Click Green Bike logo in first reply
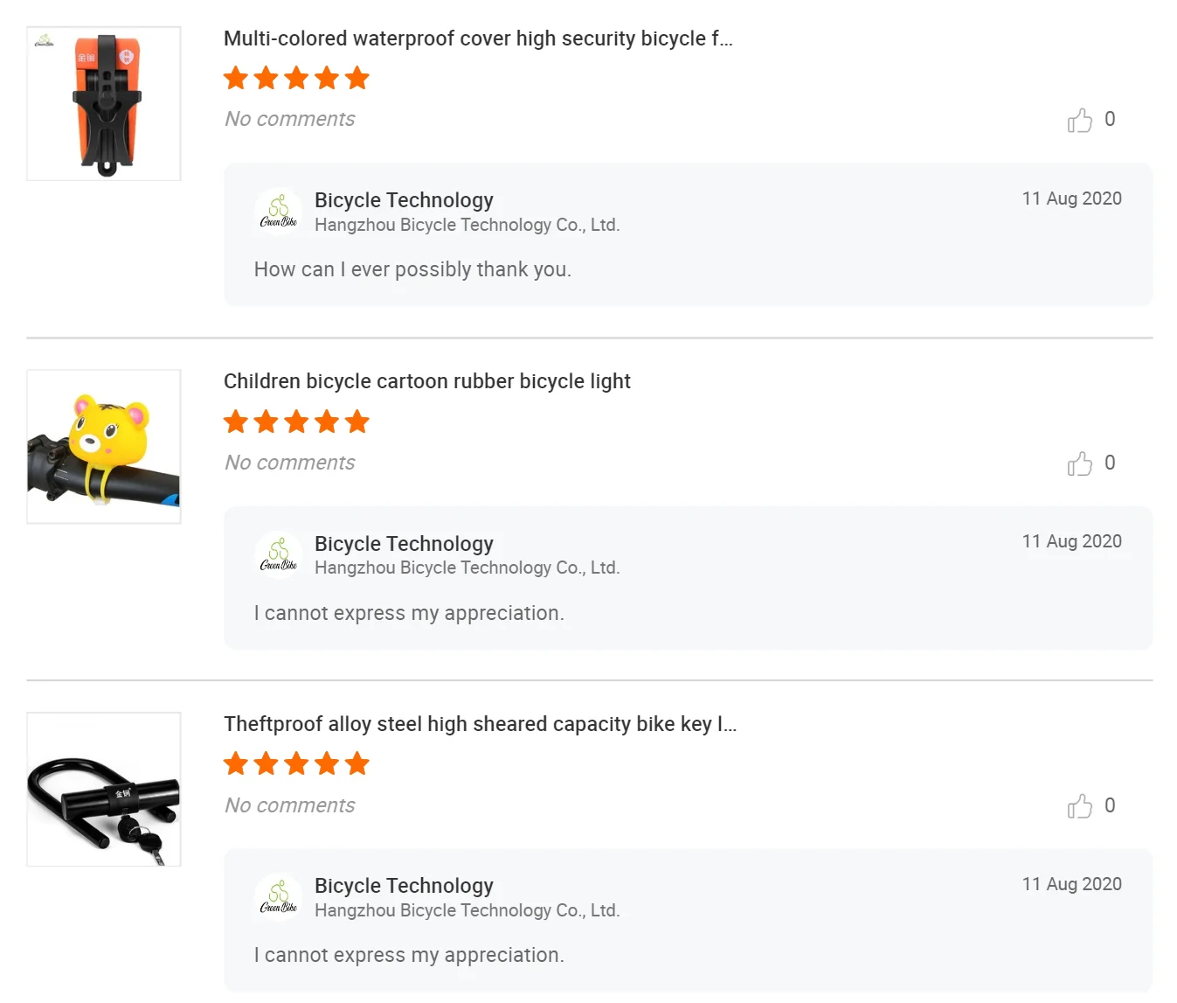This screenshot has width=1177, height=1003. coord(279,212)
